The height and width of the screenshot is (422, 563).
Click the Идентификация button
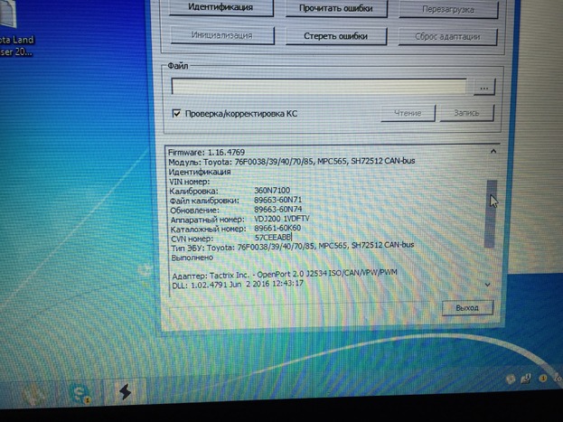point(220,8)
